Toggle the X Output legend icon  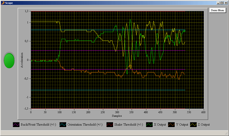click(x=149, y=125)
